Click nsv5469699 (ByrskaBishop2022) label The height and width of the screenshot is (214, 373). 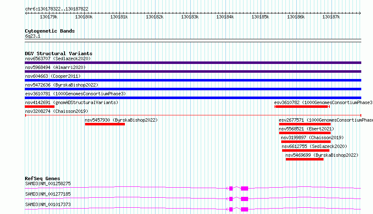click(322, 155)
